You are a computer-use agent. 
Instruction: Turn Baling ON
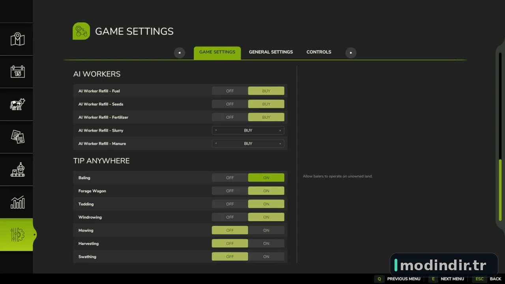pyautogui.click(x=266, y=177)
